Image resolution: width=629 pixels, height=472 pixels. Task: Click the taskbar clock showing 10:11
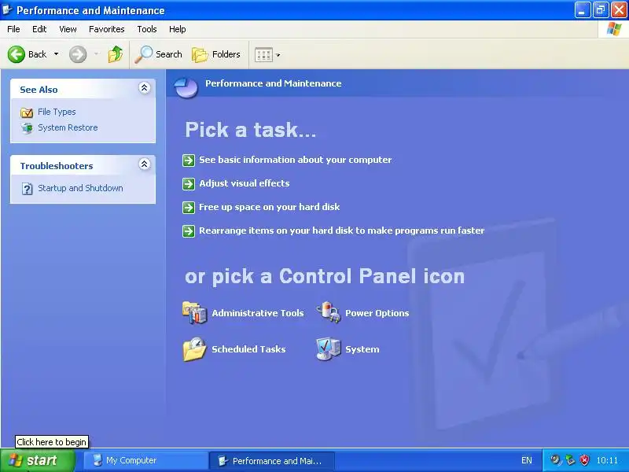pos(607,460)
